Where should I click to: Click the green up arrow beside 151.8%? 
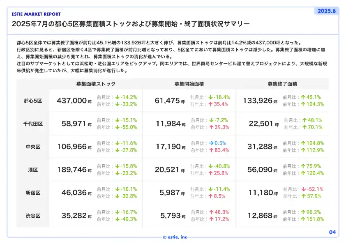tap(303, 219)
